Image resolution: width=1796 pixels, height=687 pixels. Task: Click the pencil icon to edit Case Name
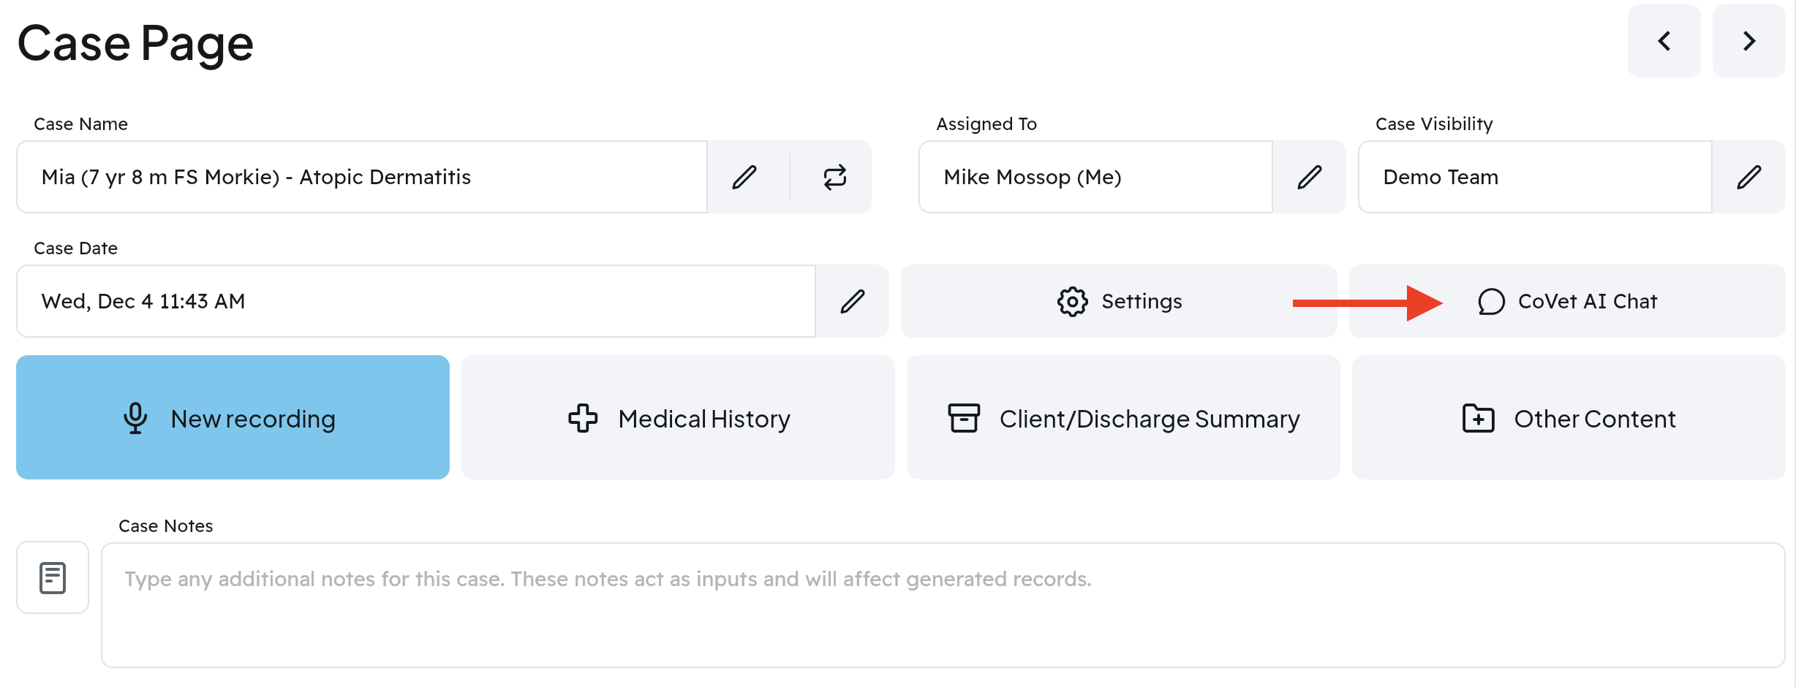click(744, 177)
